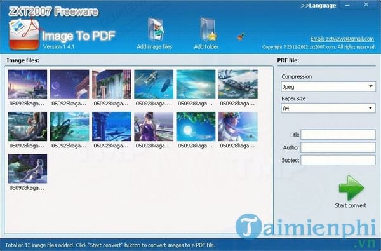Select the last thumbnail of figure sitting on rocks
This screenshot has width=381, height=251.
pyautogui.click(x=27, y=168)
